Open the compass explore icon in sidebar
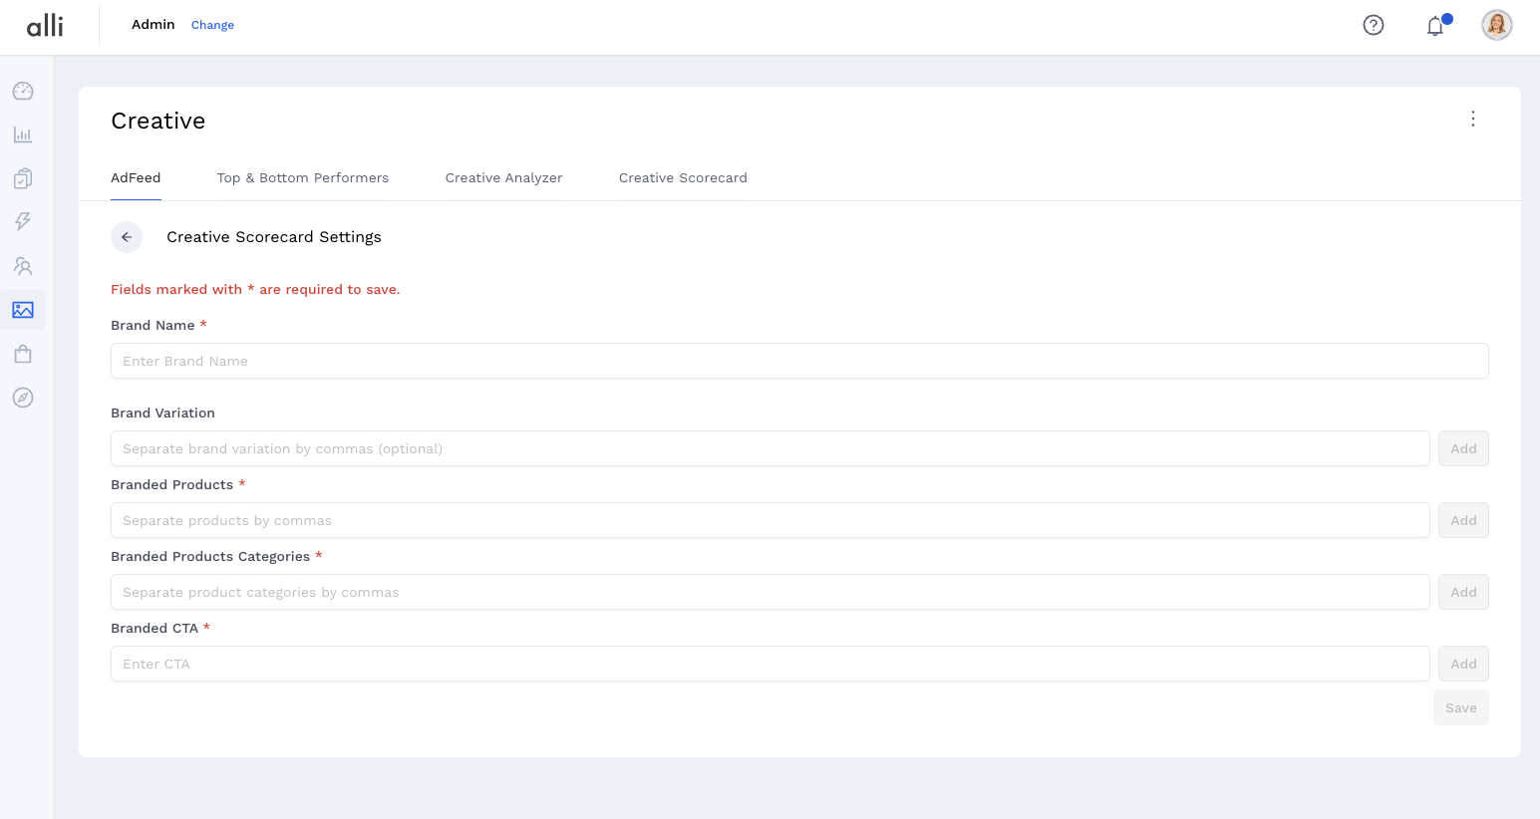The width and height of the screenshot is (1540, 819). click(23, 398)
